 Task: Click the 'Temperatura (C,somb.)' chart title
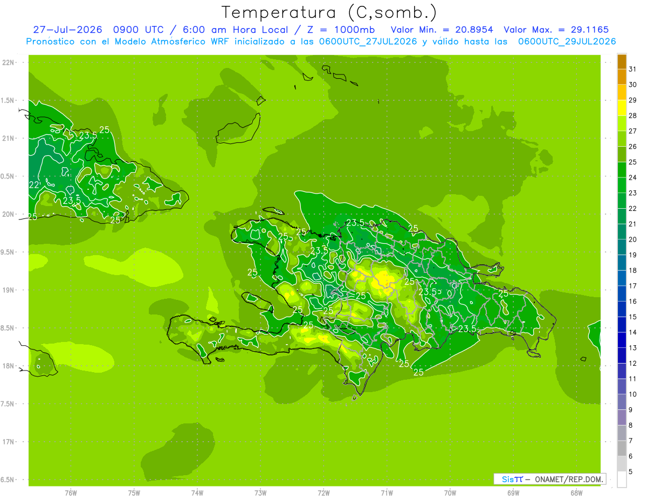[329, 12]
